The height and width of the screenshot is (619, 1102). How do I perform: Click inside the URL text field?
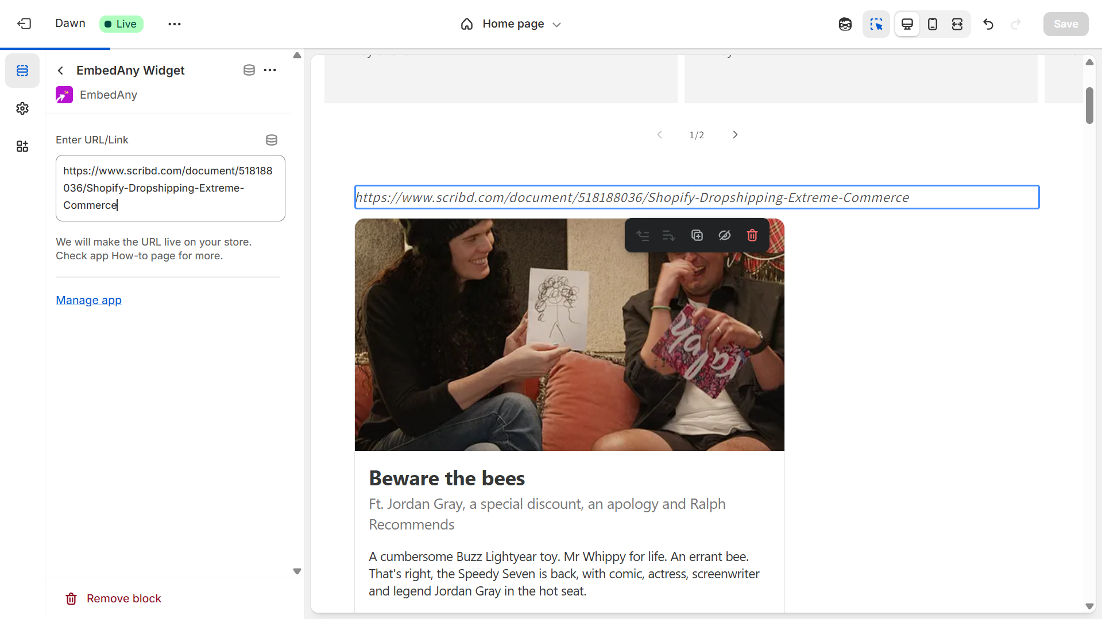coord(170,188)
